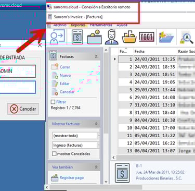Image resolution: width=195 pixels, height=191 pixels.
Task: Click the Cerrar link in Facturas panel
Action: pos(65,67)
